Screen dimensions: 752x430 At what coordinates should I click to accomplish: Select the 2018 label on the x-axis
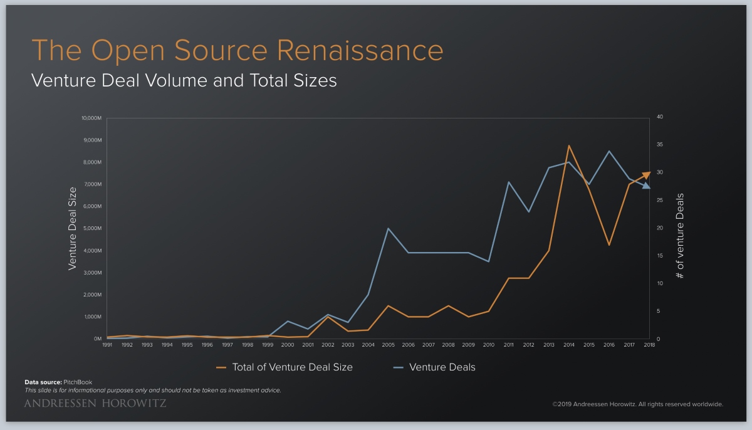tap(649, 345)
